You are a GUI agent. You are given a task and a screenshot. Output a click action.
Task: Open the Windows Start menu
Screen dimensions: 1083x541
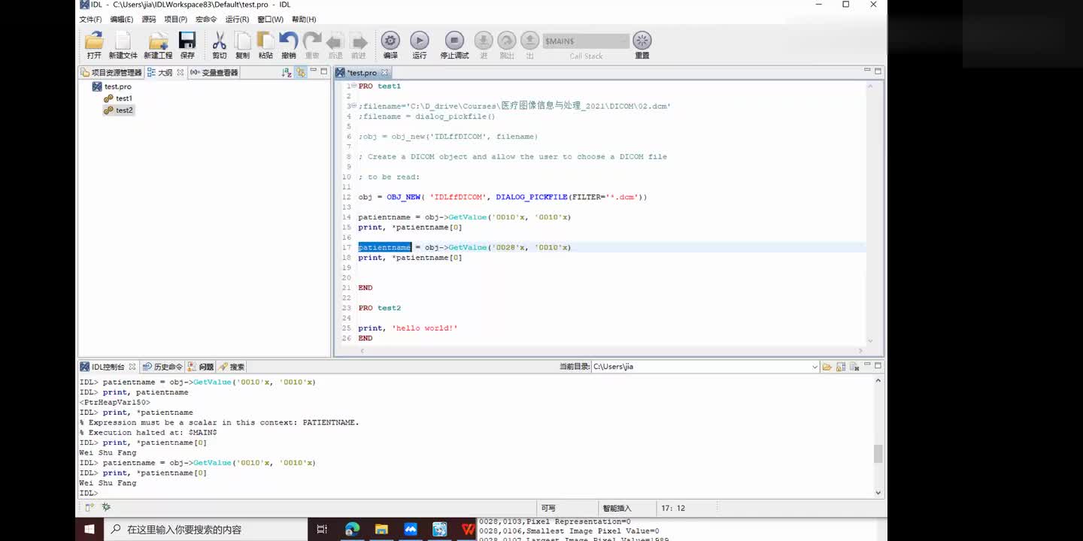pyautogui.click(x=89, y=529)
